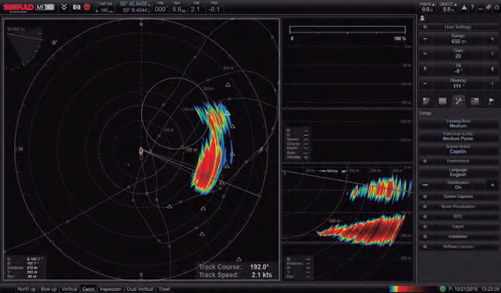Increase the Range with the plus button
Viewport: 501px width, 293px height.
(x=492, y=39)
